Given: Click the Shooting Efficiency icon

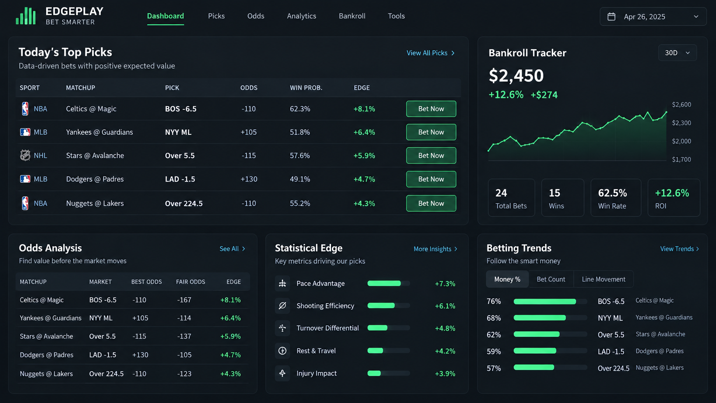Looking at the screenshot, I should point(282,306).
